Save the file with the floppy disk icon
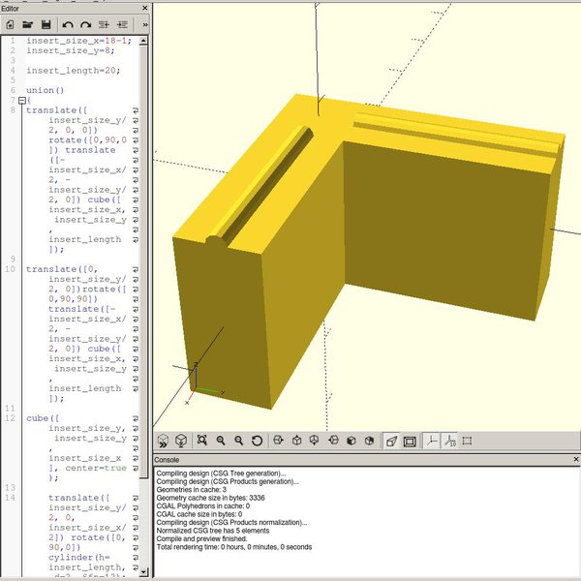The image size is (581, 581). pyautogui.click(x=46, y=24)
